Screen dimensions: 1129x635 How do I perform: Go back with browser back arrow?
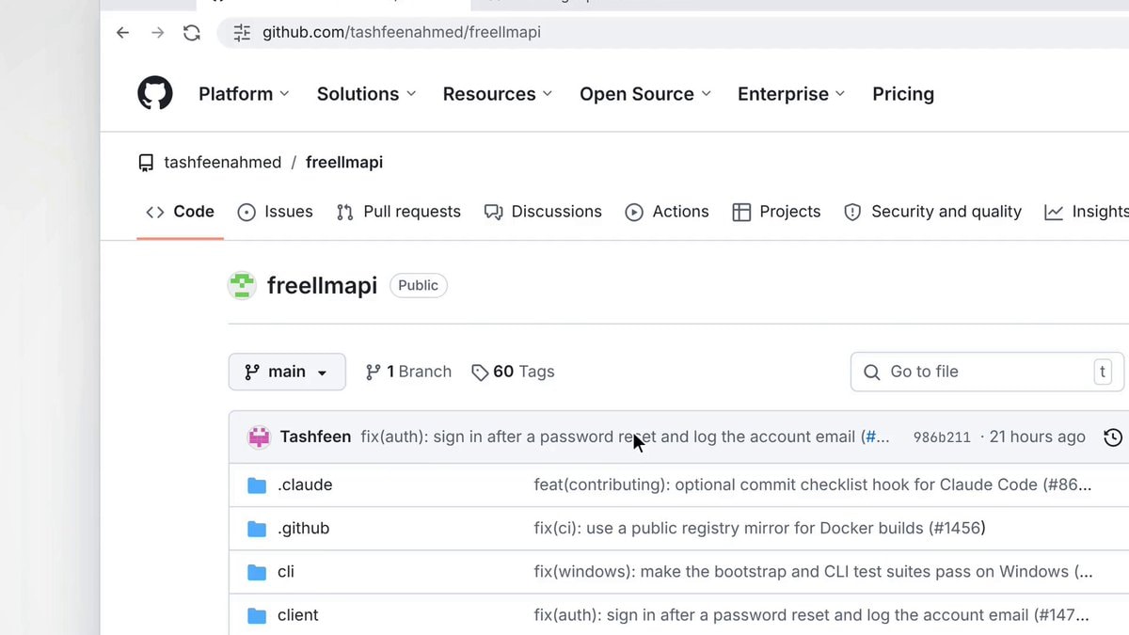click(x=122, y=33)
